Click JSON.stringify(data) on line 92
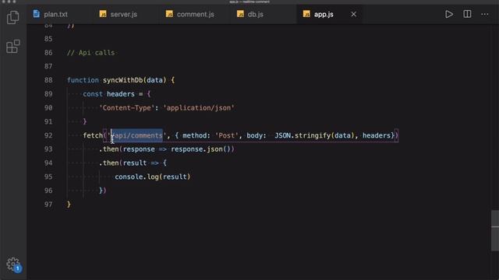Screen dimensions: 499x280 [314, 135]
